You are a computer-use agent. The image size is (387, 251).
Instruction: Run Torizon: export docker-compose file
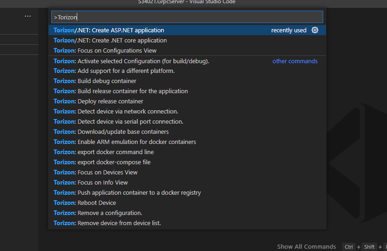tap(187, 162)
